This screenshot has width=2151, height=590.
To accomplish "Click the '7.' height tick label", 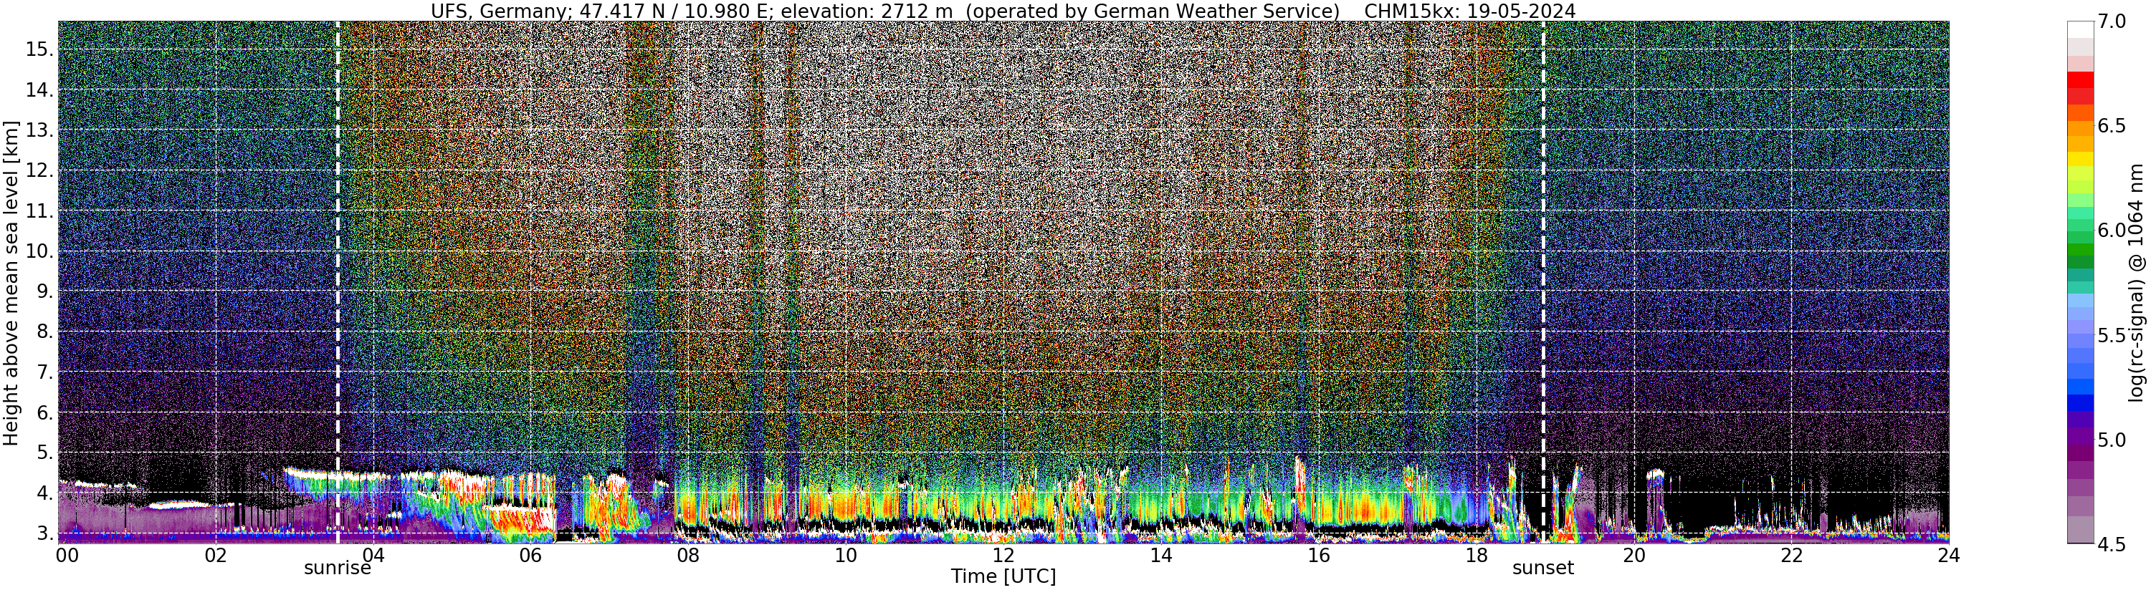I will point(44,372).
